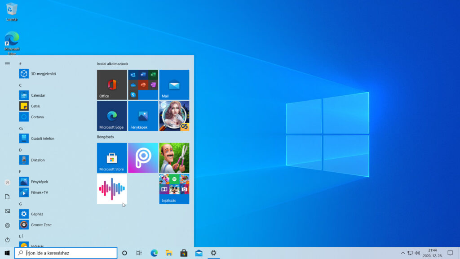The height and width of the screenshot is (259, 460).
Task: Select the Microsoft Edge desktop shortcut
Action: click(x=12, y=43)
